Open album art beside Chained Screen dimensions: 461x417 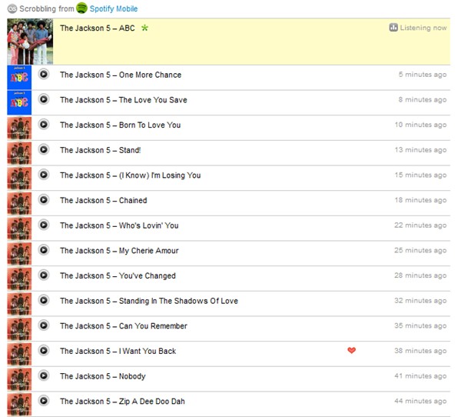coord(19,203)
